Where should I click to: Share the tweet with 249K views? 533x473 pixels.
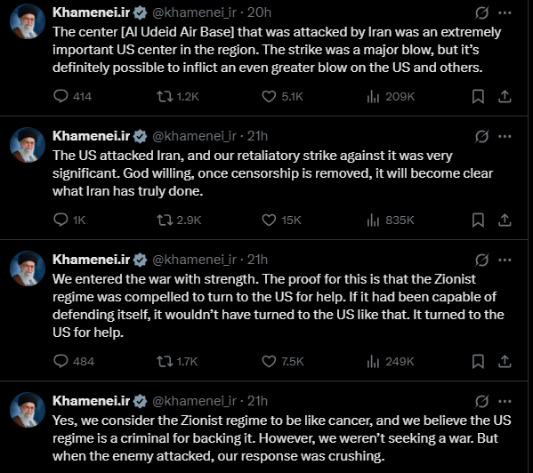pos(505,361)
